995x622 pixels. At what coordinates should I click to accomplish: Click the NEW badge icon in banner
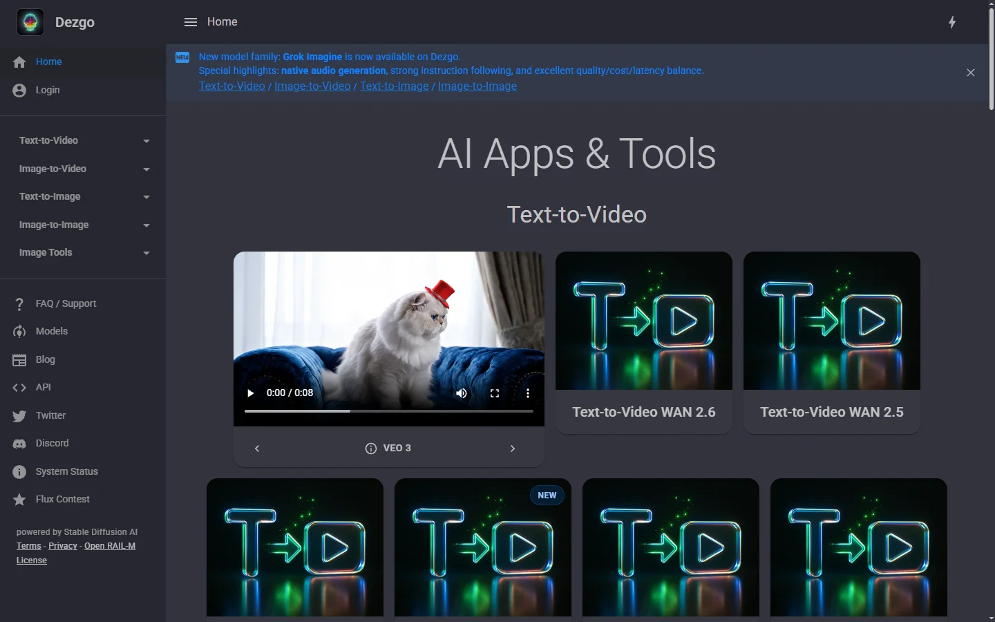click(182, 57)
